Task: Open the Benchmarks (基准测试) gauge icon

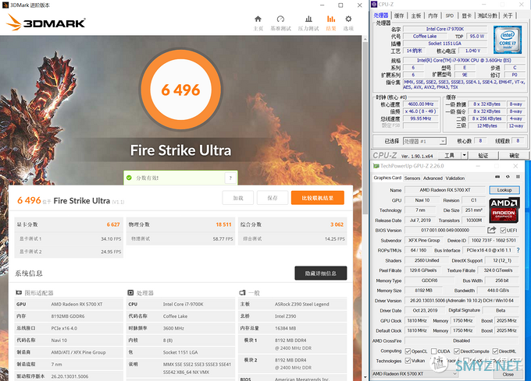Action: pyautogui.click(x=280, y=19)
